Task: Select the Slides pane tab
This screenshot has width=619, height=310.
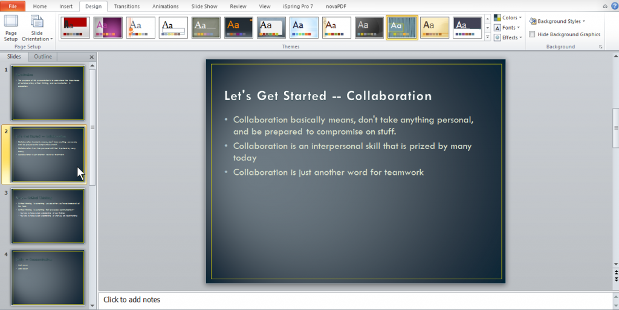Action: point(14,56)
